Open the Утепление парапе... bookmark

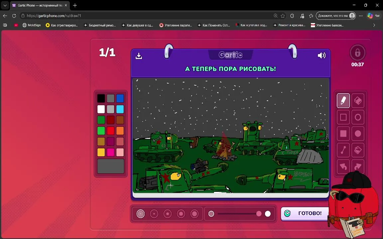click(x=176, y=25)
